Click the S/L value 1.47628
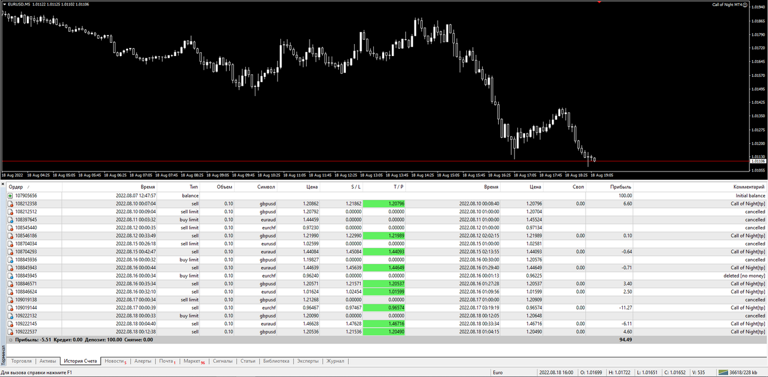Viewport: 768px width, 377px height. tap(354, 324)
